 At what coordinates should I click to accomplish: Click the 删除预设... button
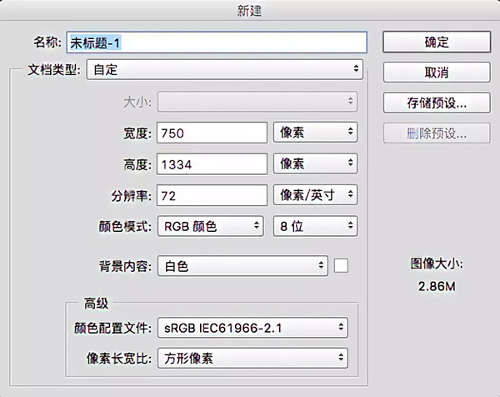[437, 133]
